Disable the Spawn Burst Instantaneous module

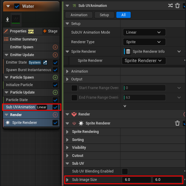(x=55, y=70)
